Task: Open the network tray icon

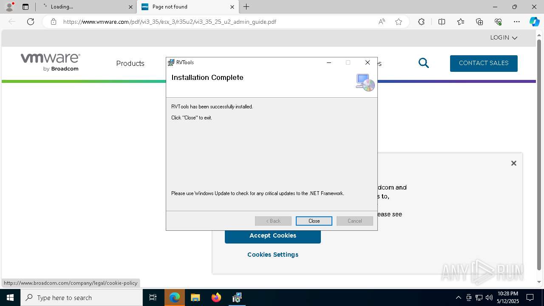Action: [479, 297]
